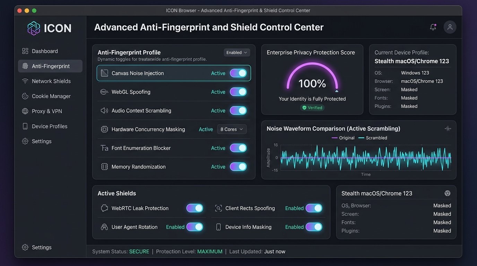Click the Canvas Noise Injection row icon

pyautogui.click(x=104, y=73)
